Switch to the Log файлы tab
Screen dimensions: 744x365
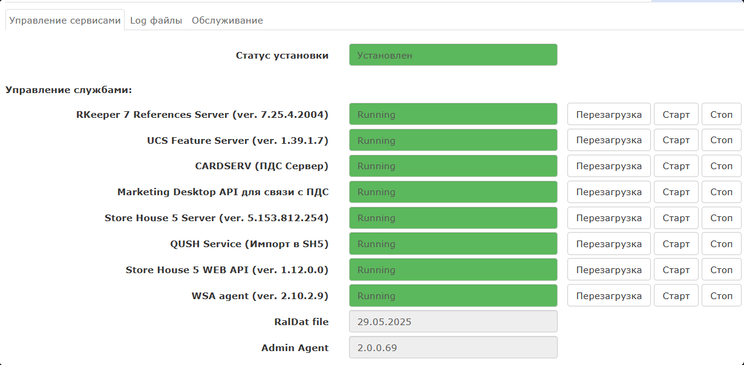(x=156, y=21)
